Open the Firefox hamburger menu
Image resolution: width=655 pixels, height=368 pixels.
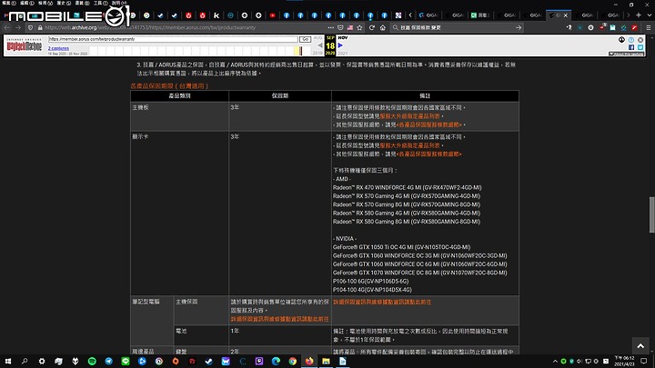click(x=649, y=27)
